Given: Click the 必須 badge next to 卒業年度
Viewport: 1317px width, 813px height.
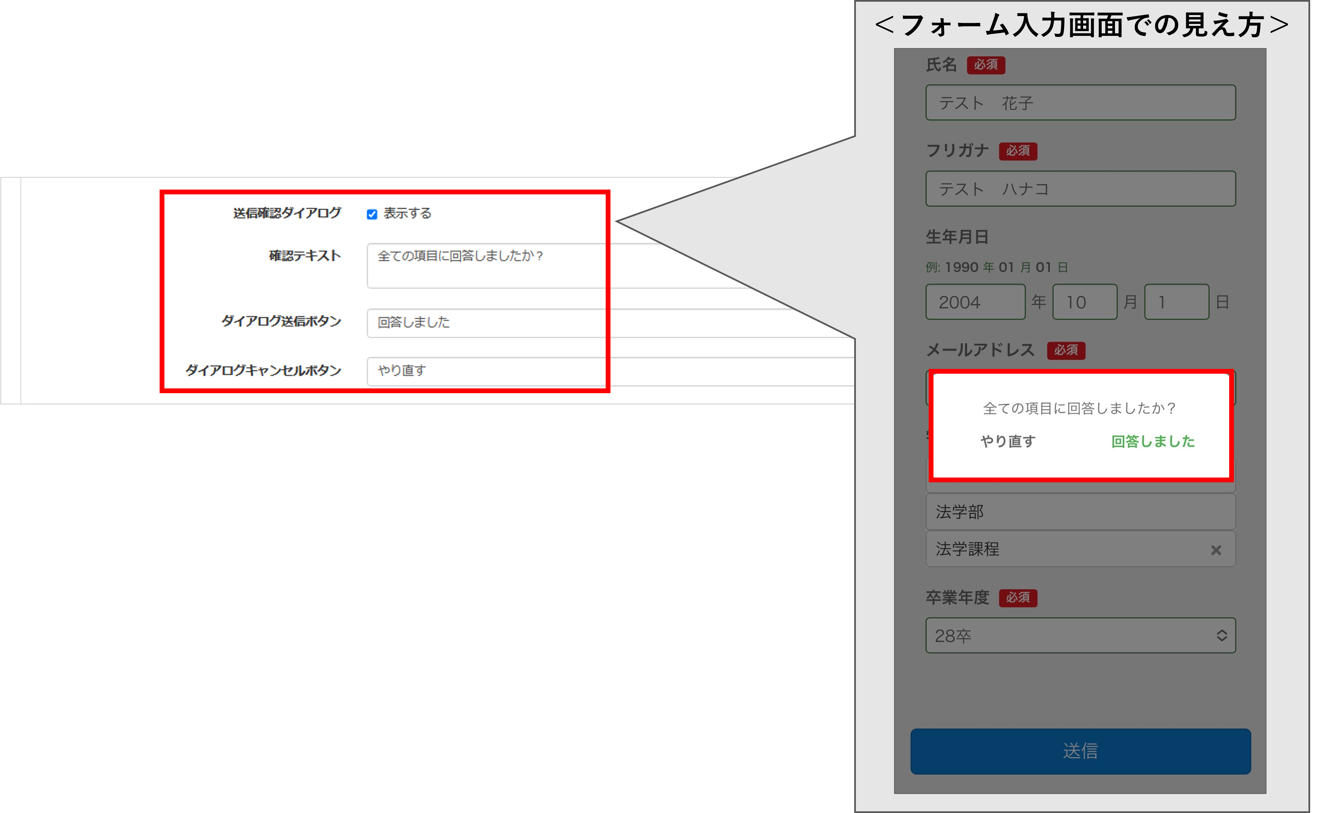Looking at the screenshot, I should (1018, 598).
